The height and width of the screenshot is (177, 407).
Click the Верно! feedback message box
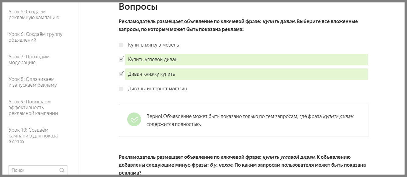(x=244, y=120)
